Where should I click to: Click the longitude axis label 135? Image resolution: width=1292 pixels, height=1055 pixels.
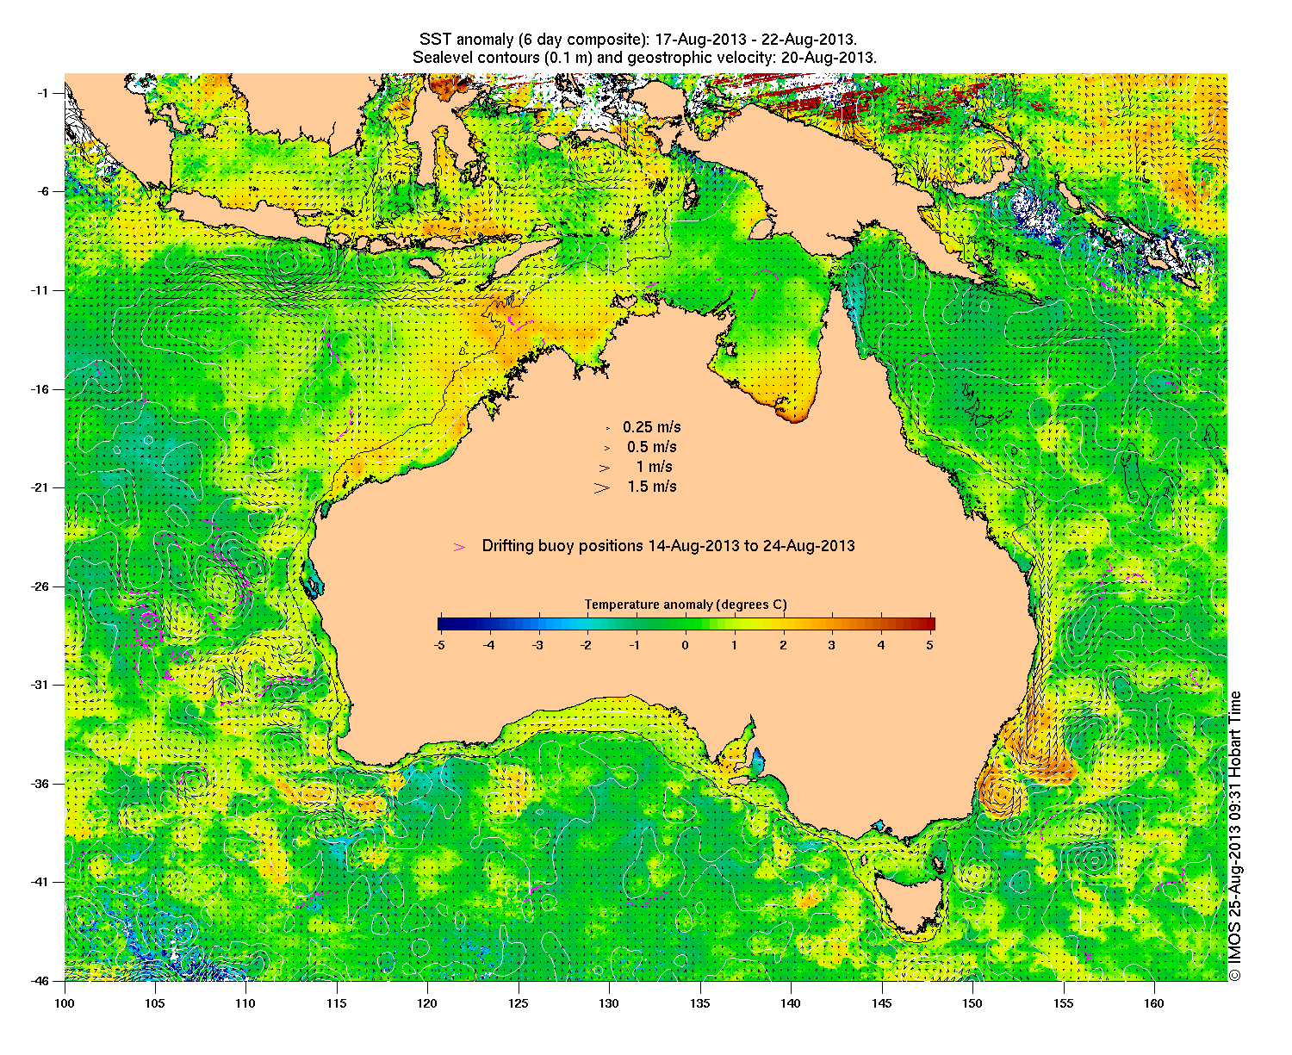(700, 1003)
